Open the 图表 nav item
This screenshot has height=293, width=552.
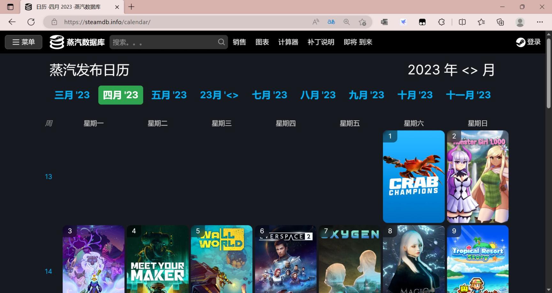tap(262, 42)
